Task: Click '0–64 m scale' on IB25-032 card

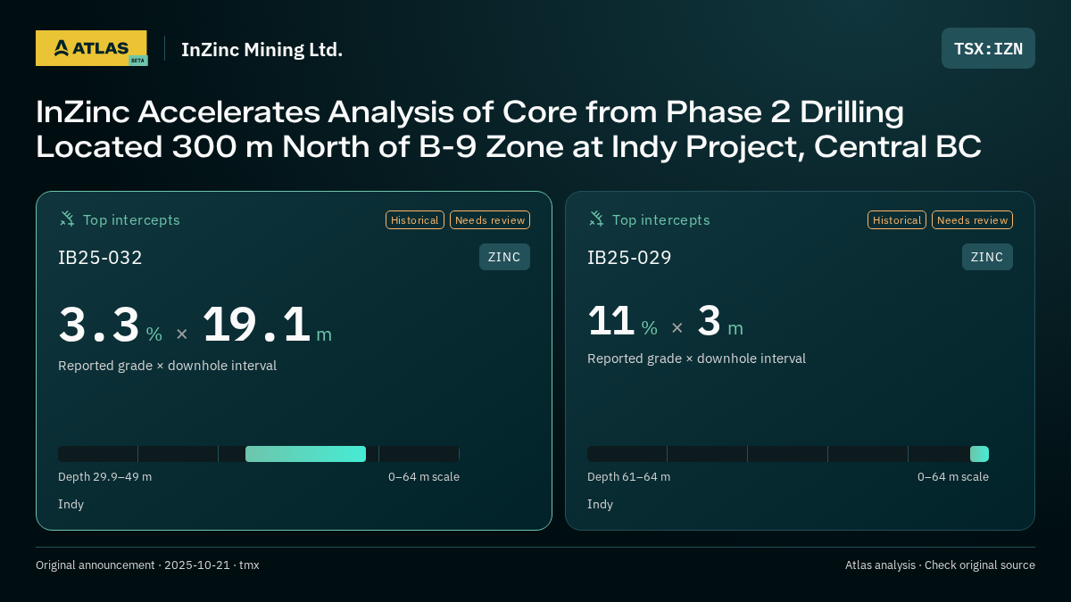Action: click(x=424, y=477)
